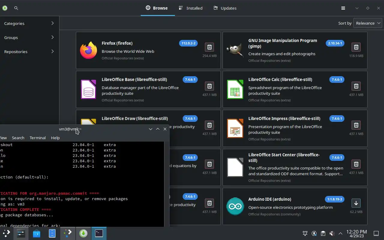Open the Manjaro application launcher in taskbar
Image resolution: width=384 pixels, height=240 pixels.
[7, 233]
